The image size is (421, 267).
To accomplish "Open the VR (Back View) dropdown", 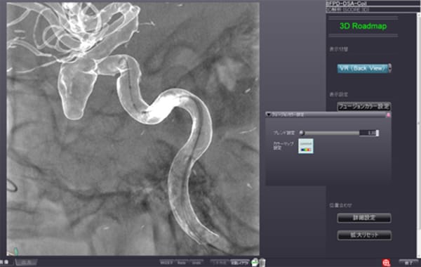I will [x=363, y=68].
